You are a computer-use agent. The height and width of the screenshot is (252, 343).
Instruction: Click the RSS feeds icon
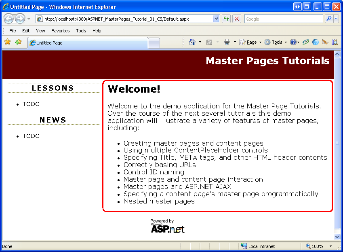click(209, 42)
